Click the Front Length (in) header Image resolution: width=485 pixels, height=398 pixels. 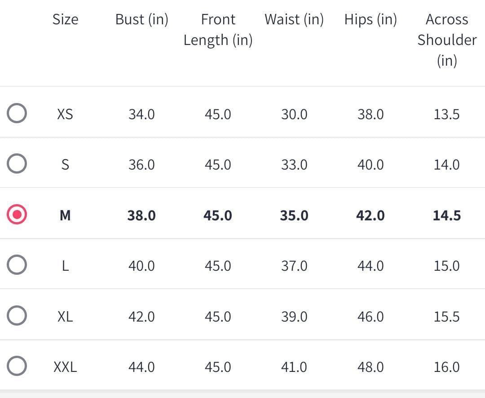point(218,30)
